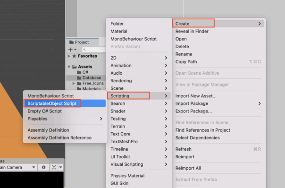285x188 pixels.
Task: Click Refresh in context menu
Action: tap(218, 149)
